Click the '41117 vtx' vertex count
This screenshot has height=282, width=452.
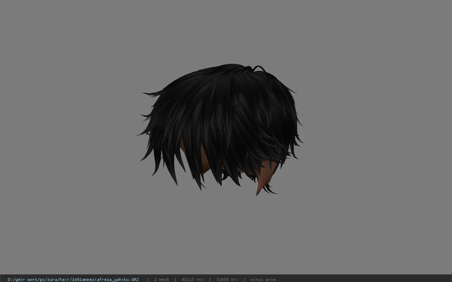[x=192, y=280]
